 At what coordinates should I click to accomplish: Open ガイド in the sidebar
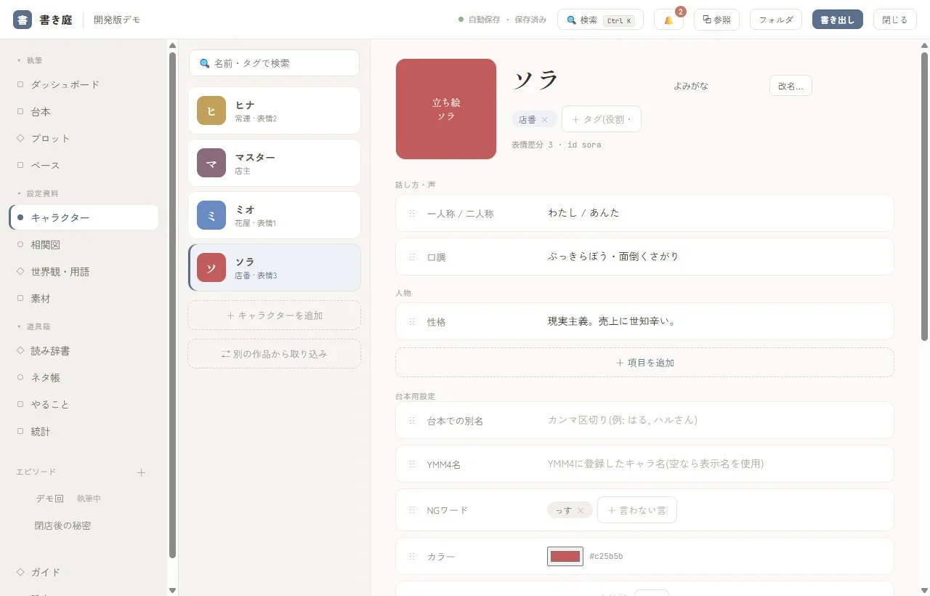pos(84,572)
